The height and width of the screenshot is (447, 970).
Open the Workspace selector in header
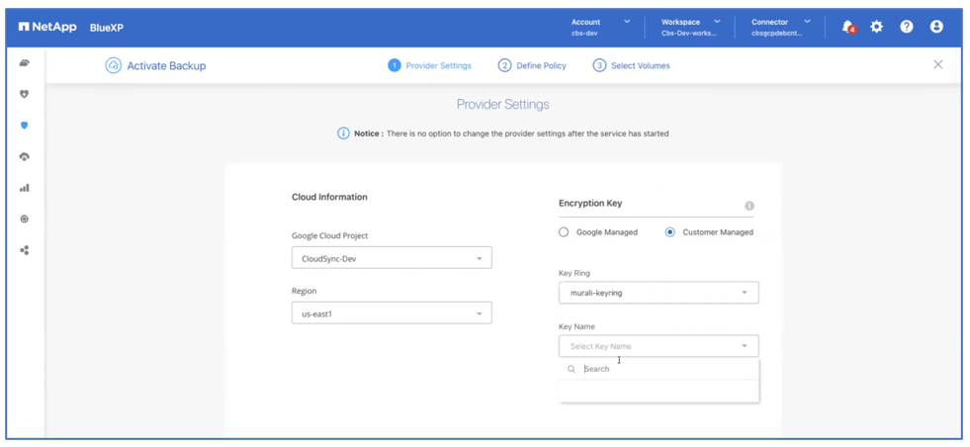(x=690, y=27)
